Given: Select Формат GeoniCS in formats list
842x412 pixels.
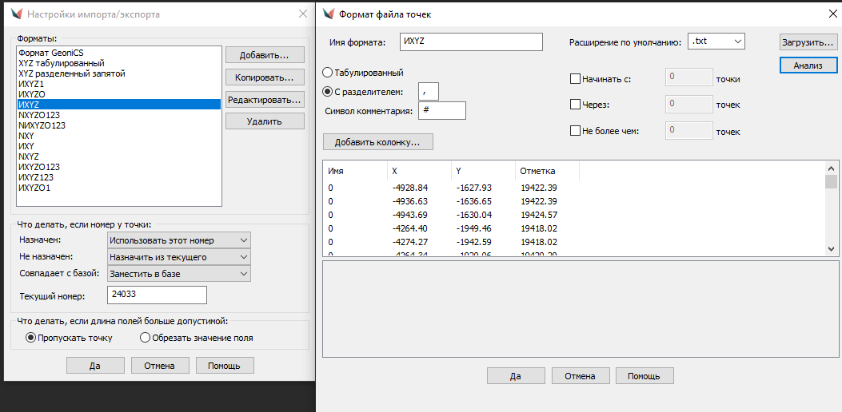Looking at the screenshot, I should (118, 53).
